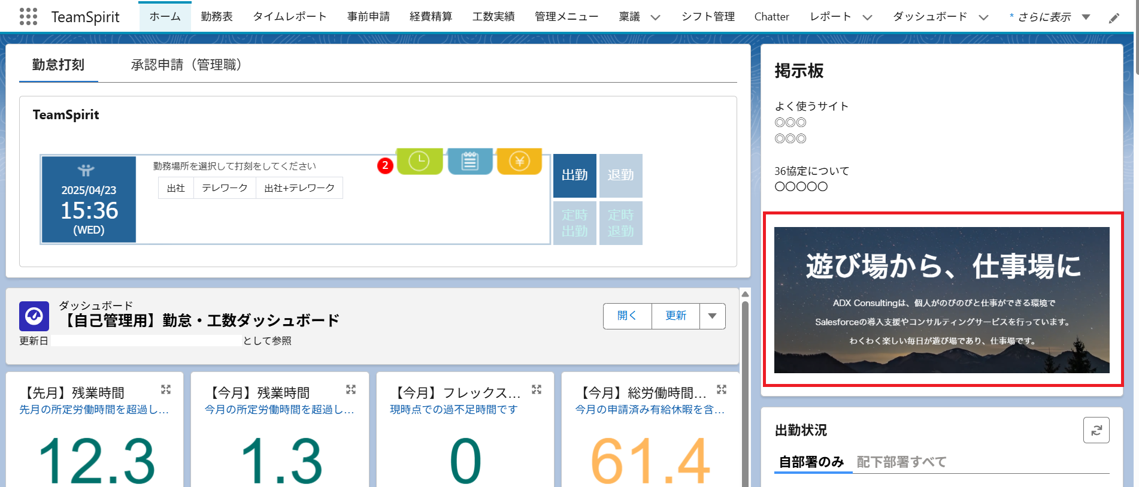
Task: Open the 経費精算 tab
Action: tap(431, 17)
